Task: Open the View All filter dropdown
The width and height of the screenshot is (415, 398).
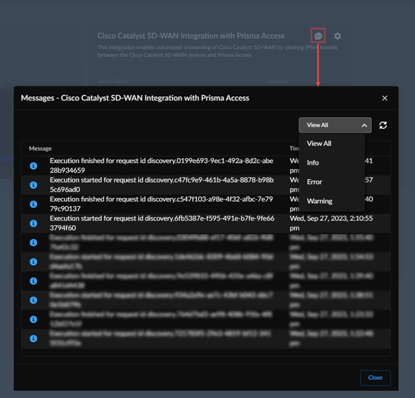Action: coord(334,125)
